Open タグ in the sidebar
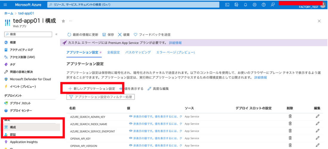Screen dimensions: 328x149 (x=10, y=64)
